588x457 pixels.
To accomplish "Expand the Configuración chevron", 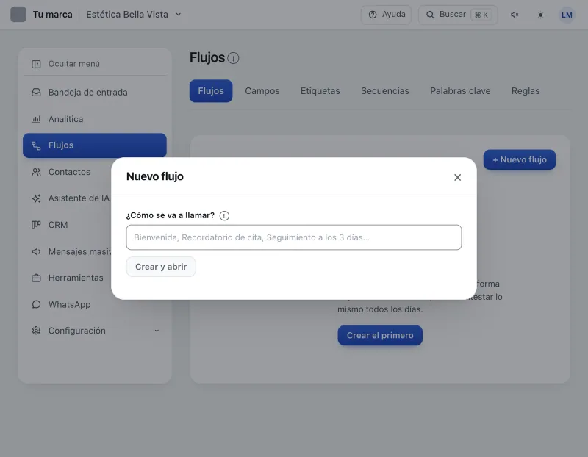I will click(157, 331).
